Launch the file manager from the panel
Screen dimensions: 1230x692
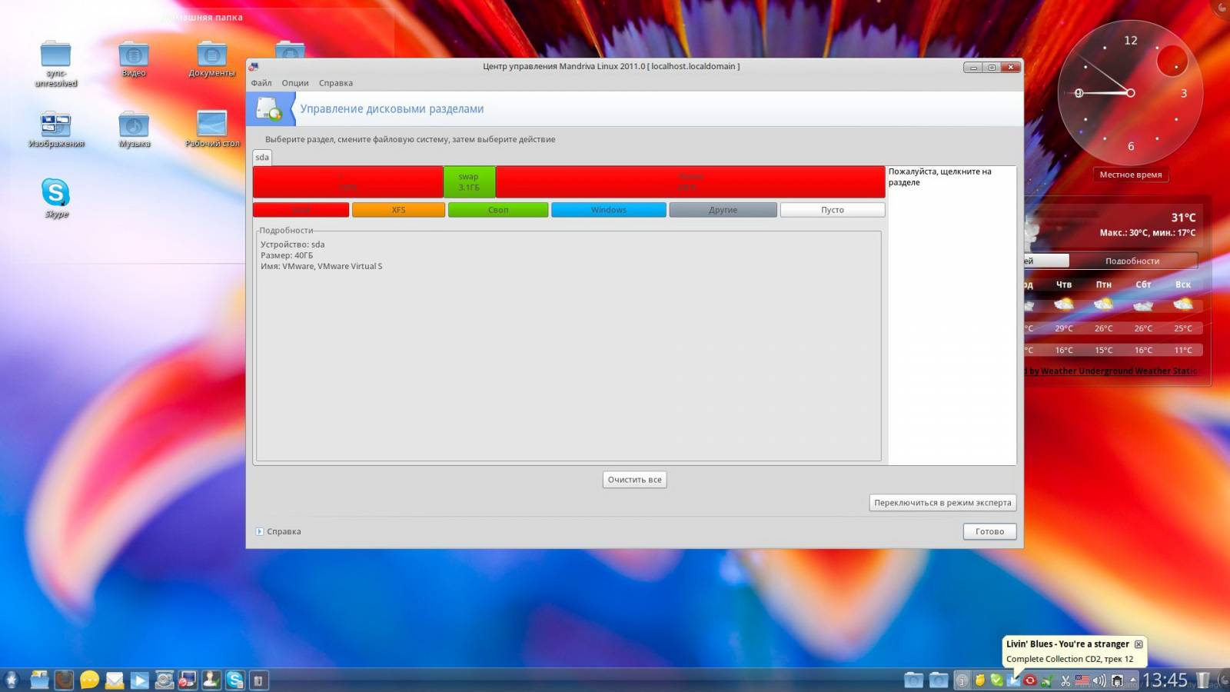coord(40,680)
